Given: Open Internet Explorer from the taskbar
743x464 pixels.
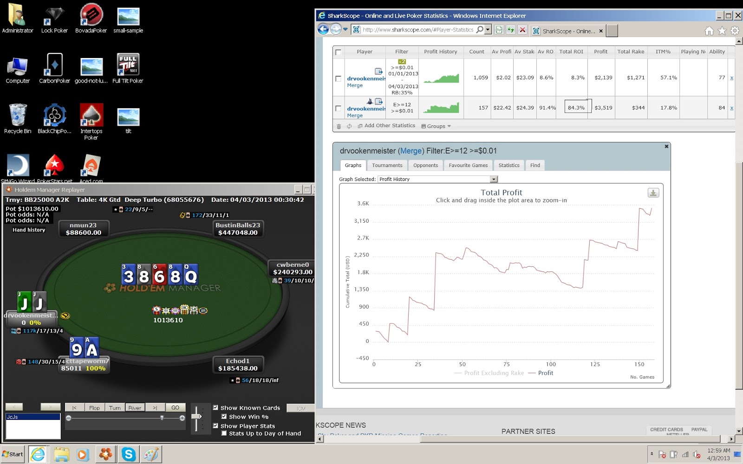Looking at the screenshot, I should (38, 454).
